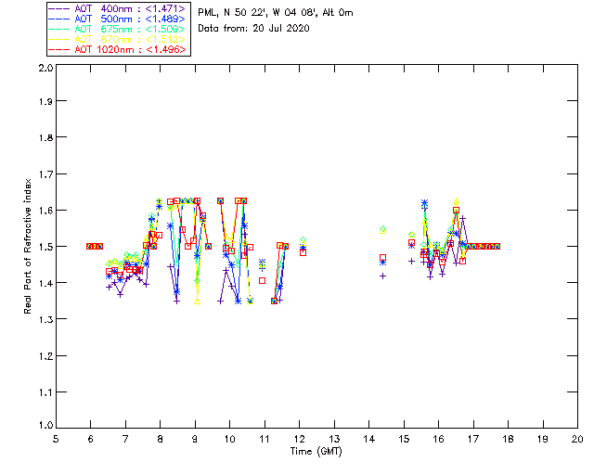Click the x-axis label 11
Viewport: 594px width, 475px height.
click(265, 439)
